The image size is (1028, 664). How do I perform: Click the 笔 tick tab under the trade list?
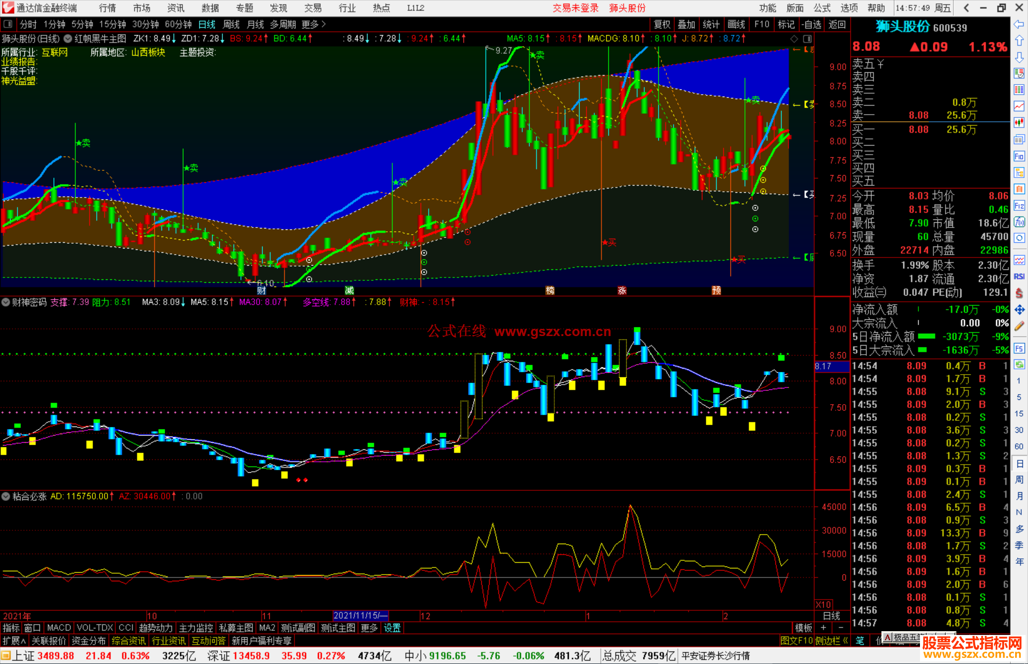pyautogui.click(x=860, y=641)
